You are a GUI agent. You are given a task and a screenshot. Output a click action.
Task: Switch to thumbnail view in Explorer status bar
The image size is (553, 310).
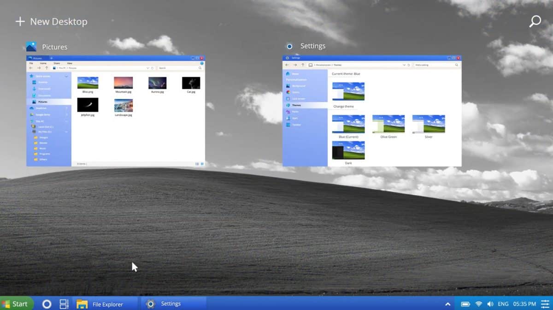pos(202,164)
